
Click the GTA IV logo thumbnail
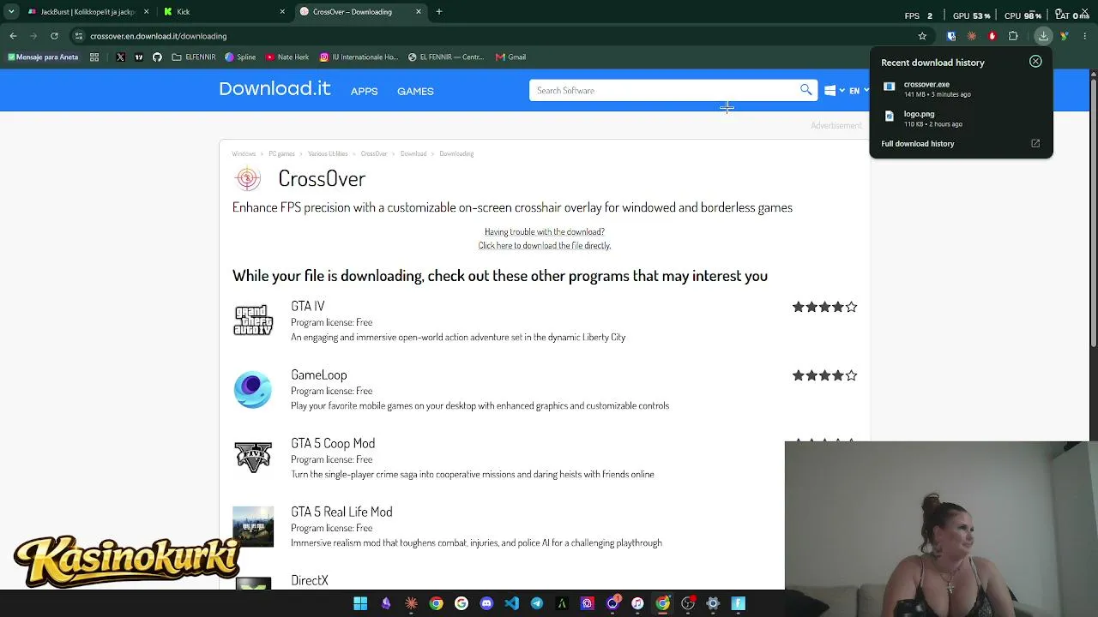tap(253, 320)
